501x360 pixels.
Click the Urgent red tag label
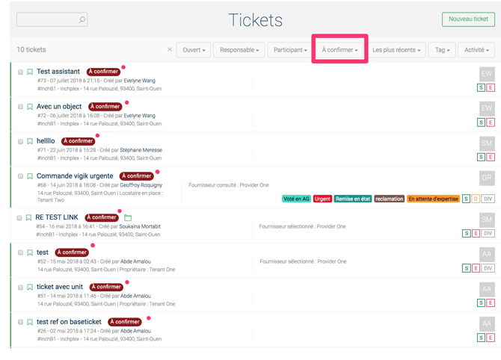click(322, 199)
